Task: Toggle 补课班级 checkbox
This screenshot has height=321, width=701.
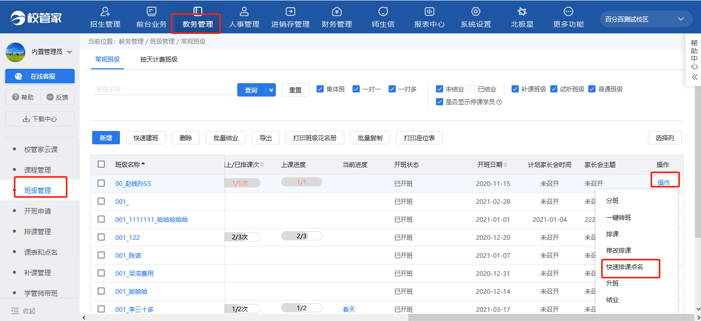Action: pyautogui.click(x=515, y=88)
